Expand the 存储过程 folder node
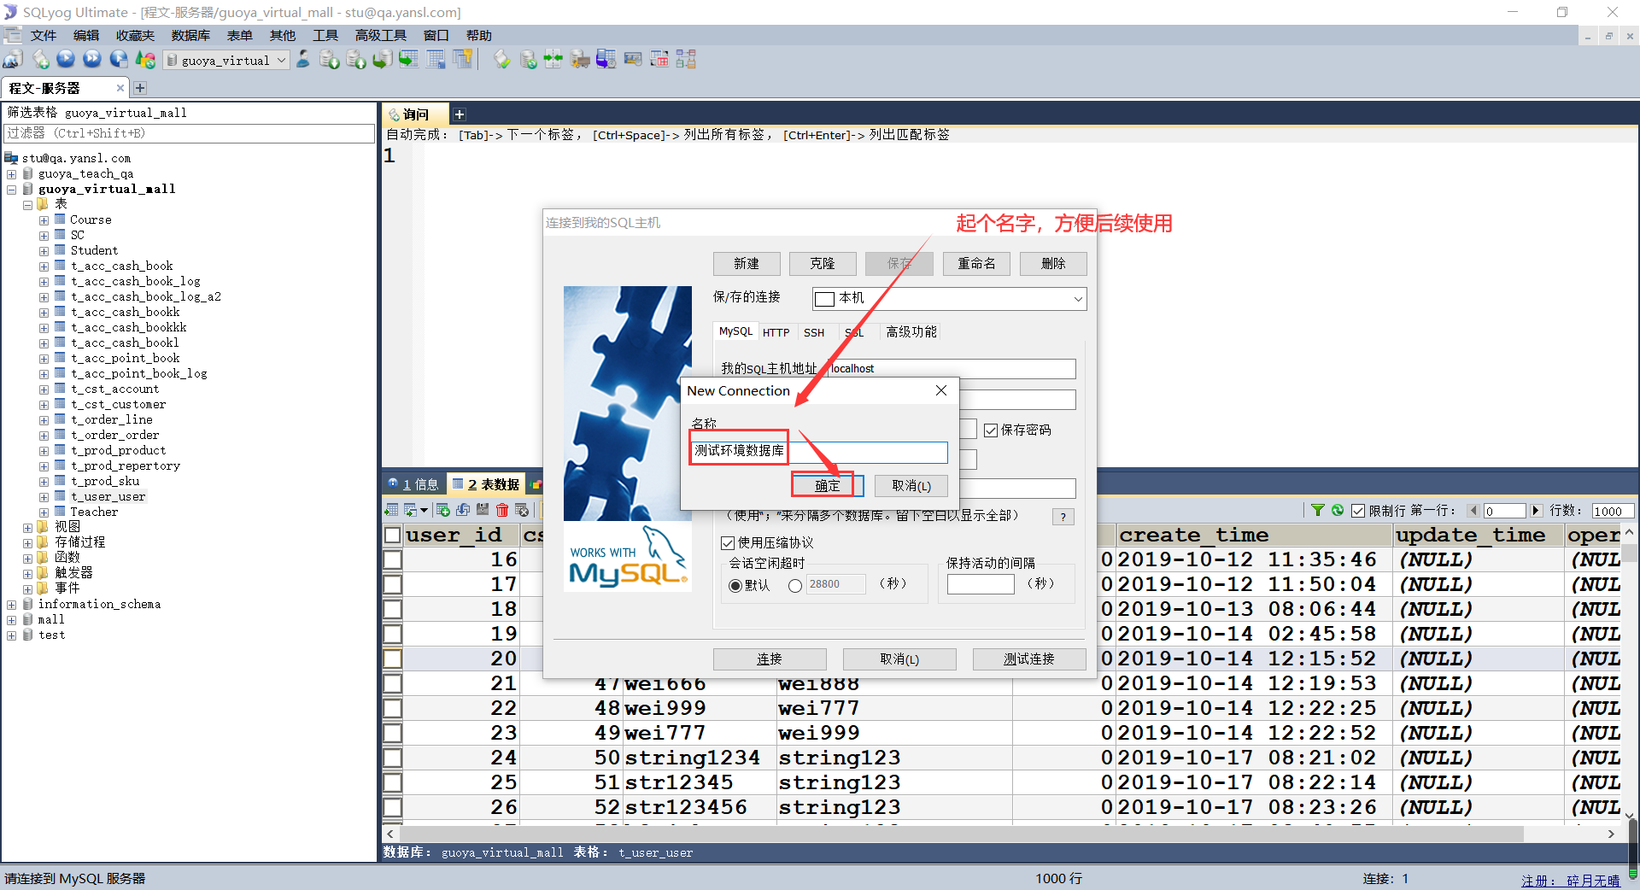The height and width of the screenshot is (890, 1640). (x=27, y=543)
